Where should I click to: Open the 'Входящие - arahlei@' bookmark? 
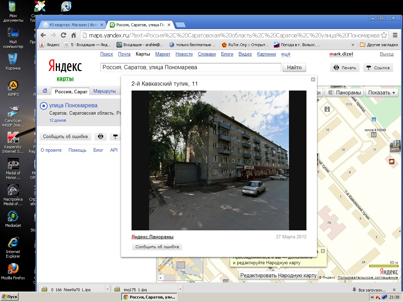140,45
